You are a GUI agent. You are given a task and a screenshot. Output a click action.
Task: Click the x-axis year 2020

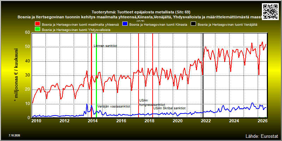point(177,121)
